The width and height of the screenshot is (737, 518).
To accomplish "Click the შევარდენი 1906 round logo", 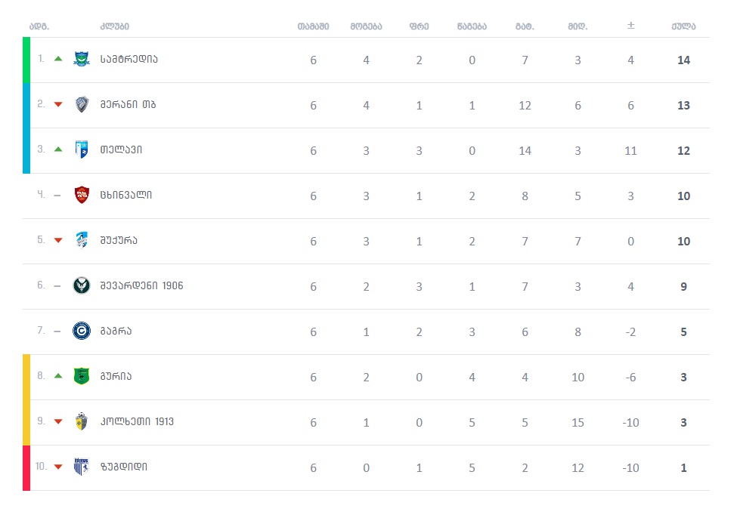I will pos(81,285).
